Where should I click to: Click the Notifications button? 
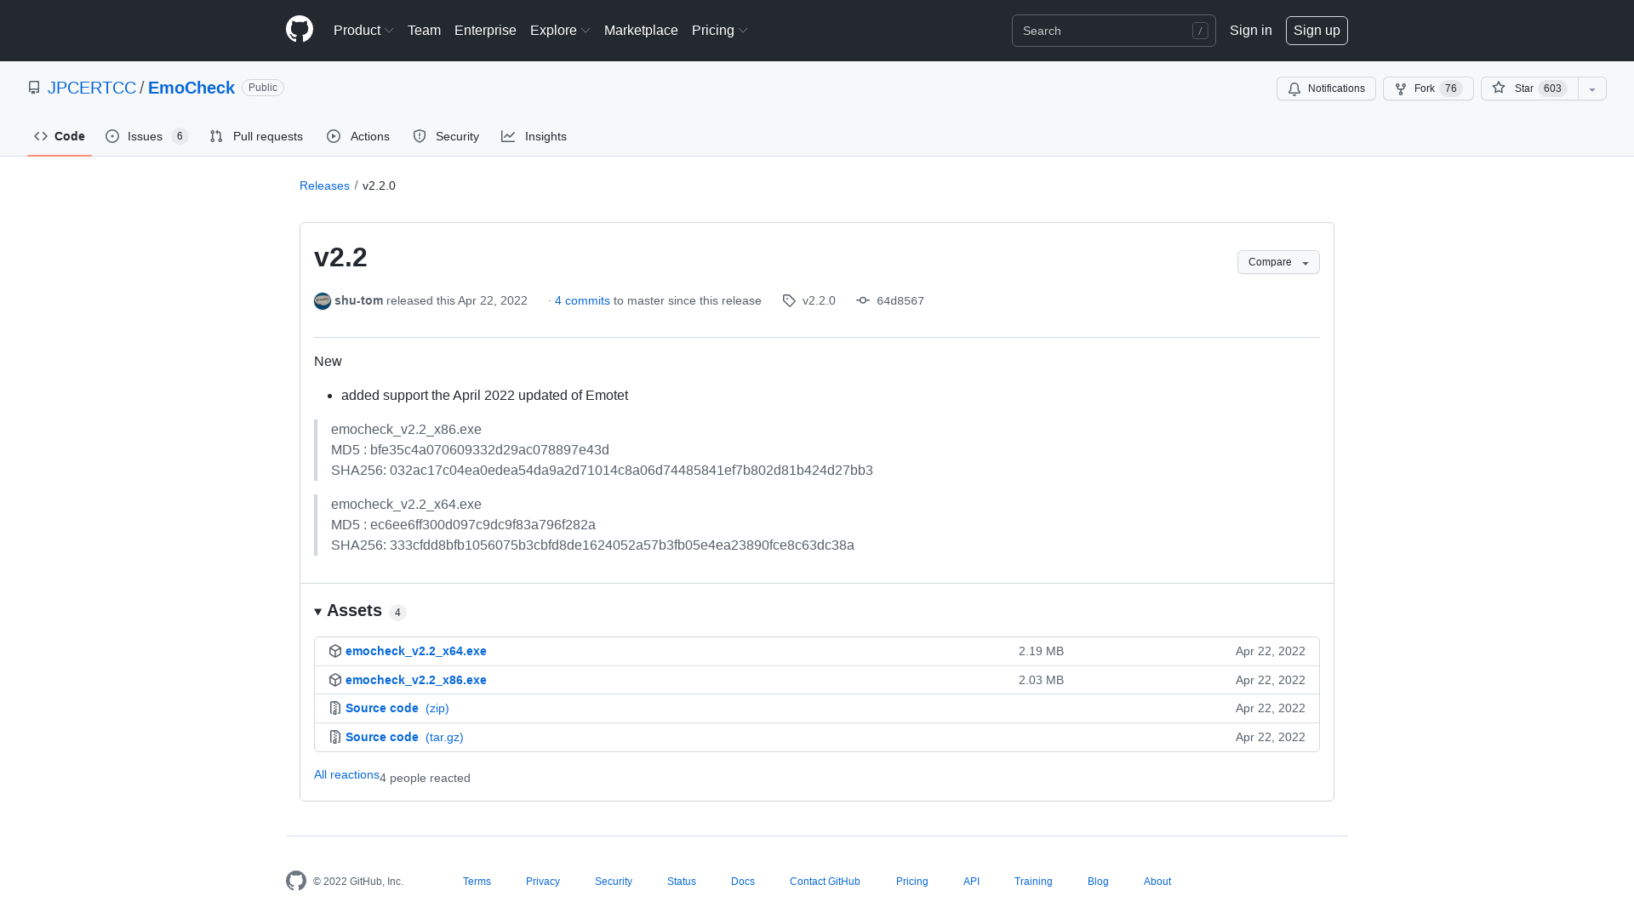tap(1326, 88)
